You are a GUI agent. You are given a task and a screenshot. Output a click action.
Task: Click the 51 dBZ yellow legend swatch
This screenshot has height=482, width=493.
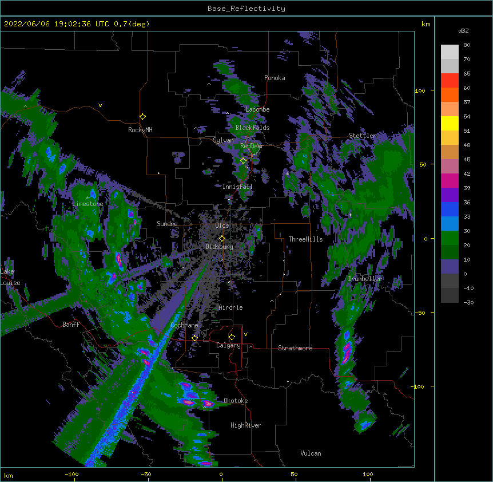pyautogui.click(x=450, y=123)
